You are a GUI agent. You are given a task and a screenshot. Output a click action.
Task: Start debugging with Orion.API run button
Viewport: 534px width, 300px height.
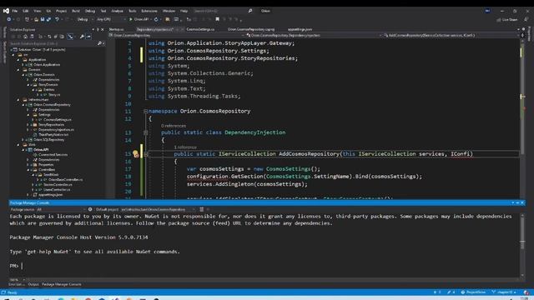click(x=139, y=19)
